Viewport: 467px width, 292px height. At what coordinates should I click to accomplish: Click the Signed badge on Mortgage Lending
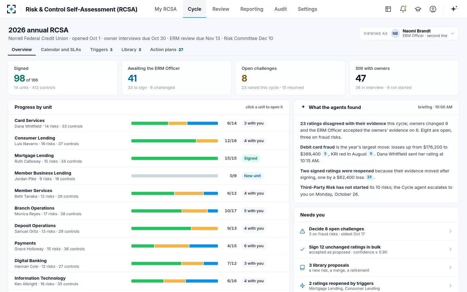251,158
